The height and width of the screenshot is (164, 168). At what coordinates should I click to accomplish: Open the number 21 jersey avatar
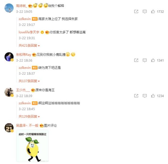click(9, 128)
